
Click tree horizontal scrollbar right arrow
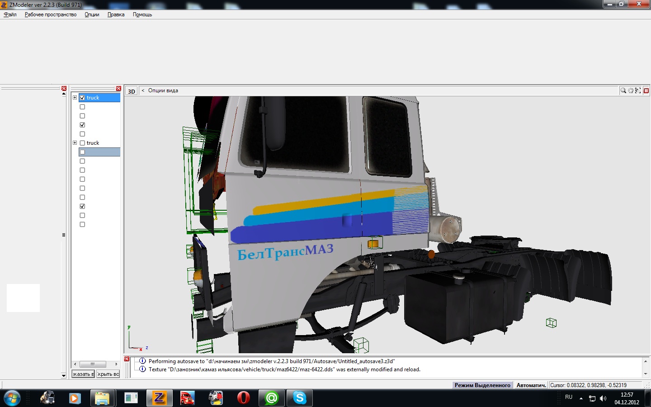tap(116, 364)
